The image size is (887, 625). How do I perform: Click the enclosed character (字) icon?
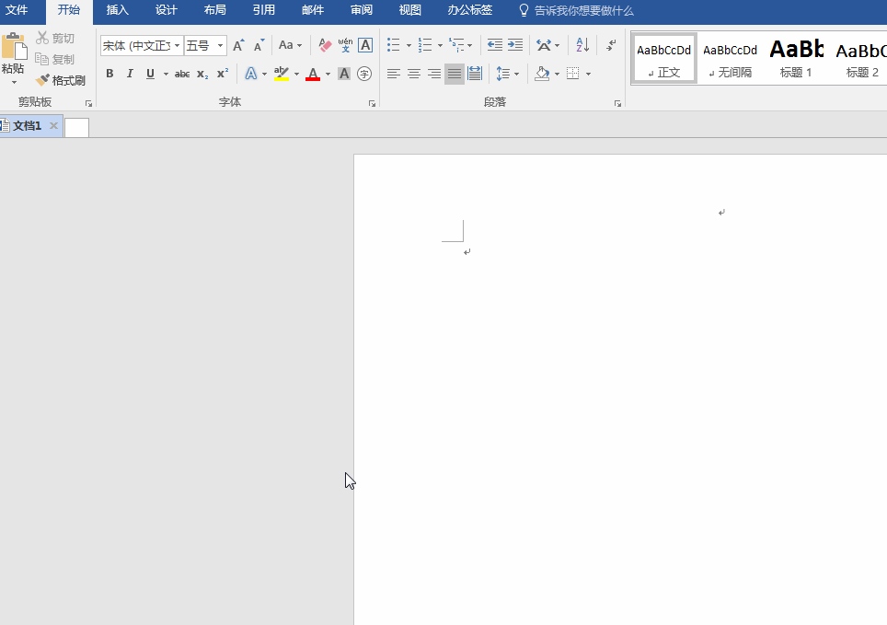[364, 74]
